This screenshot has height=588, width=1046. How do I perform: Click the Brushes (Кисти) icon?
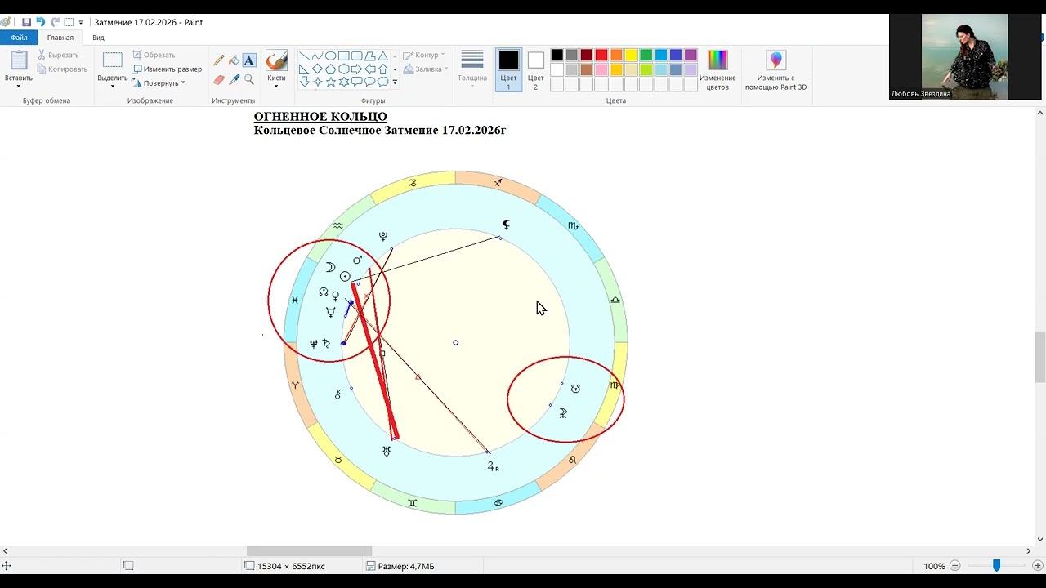pos(276,61)
